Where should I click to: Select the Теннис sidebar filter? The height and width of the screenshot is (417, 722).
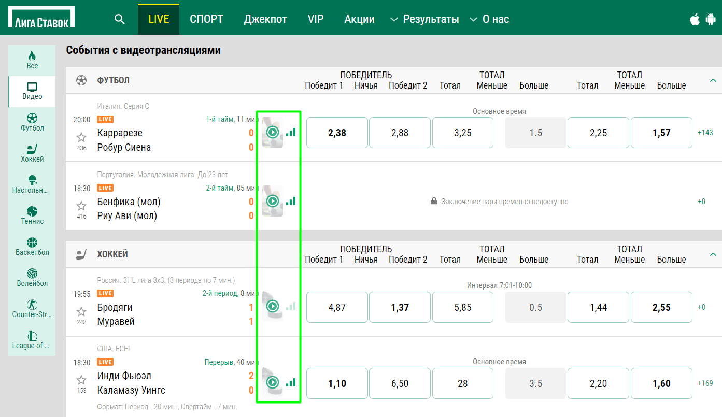32,215
